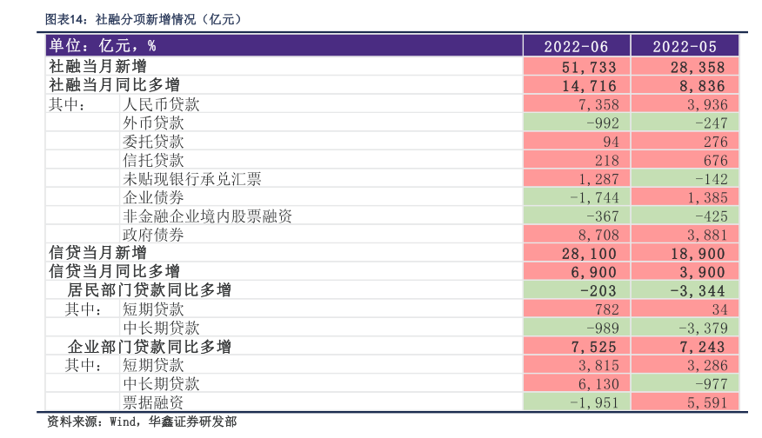Select the 未贴现银行承兑汇票 row label
762x438 pixels.
192,179
